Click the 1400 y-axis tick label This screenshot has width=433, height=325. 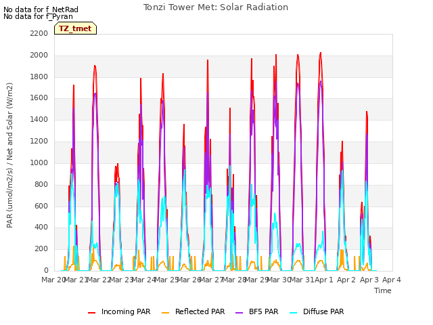click(39, 119)
